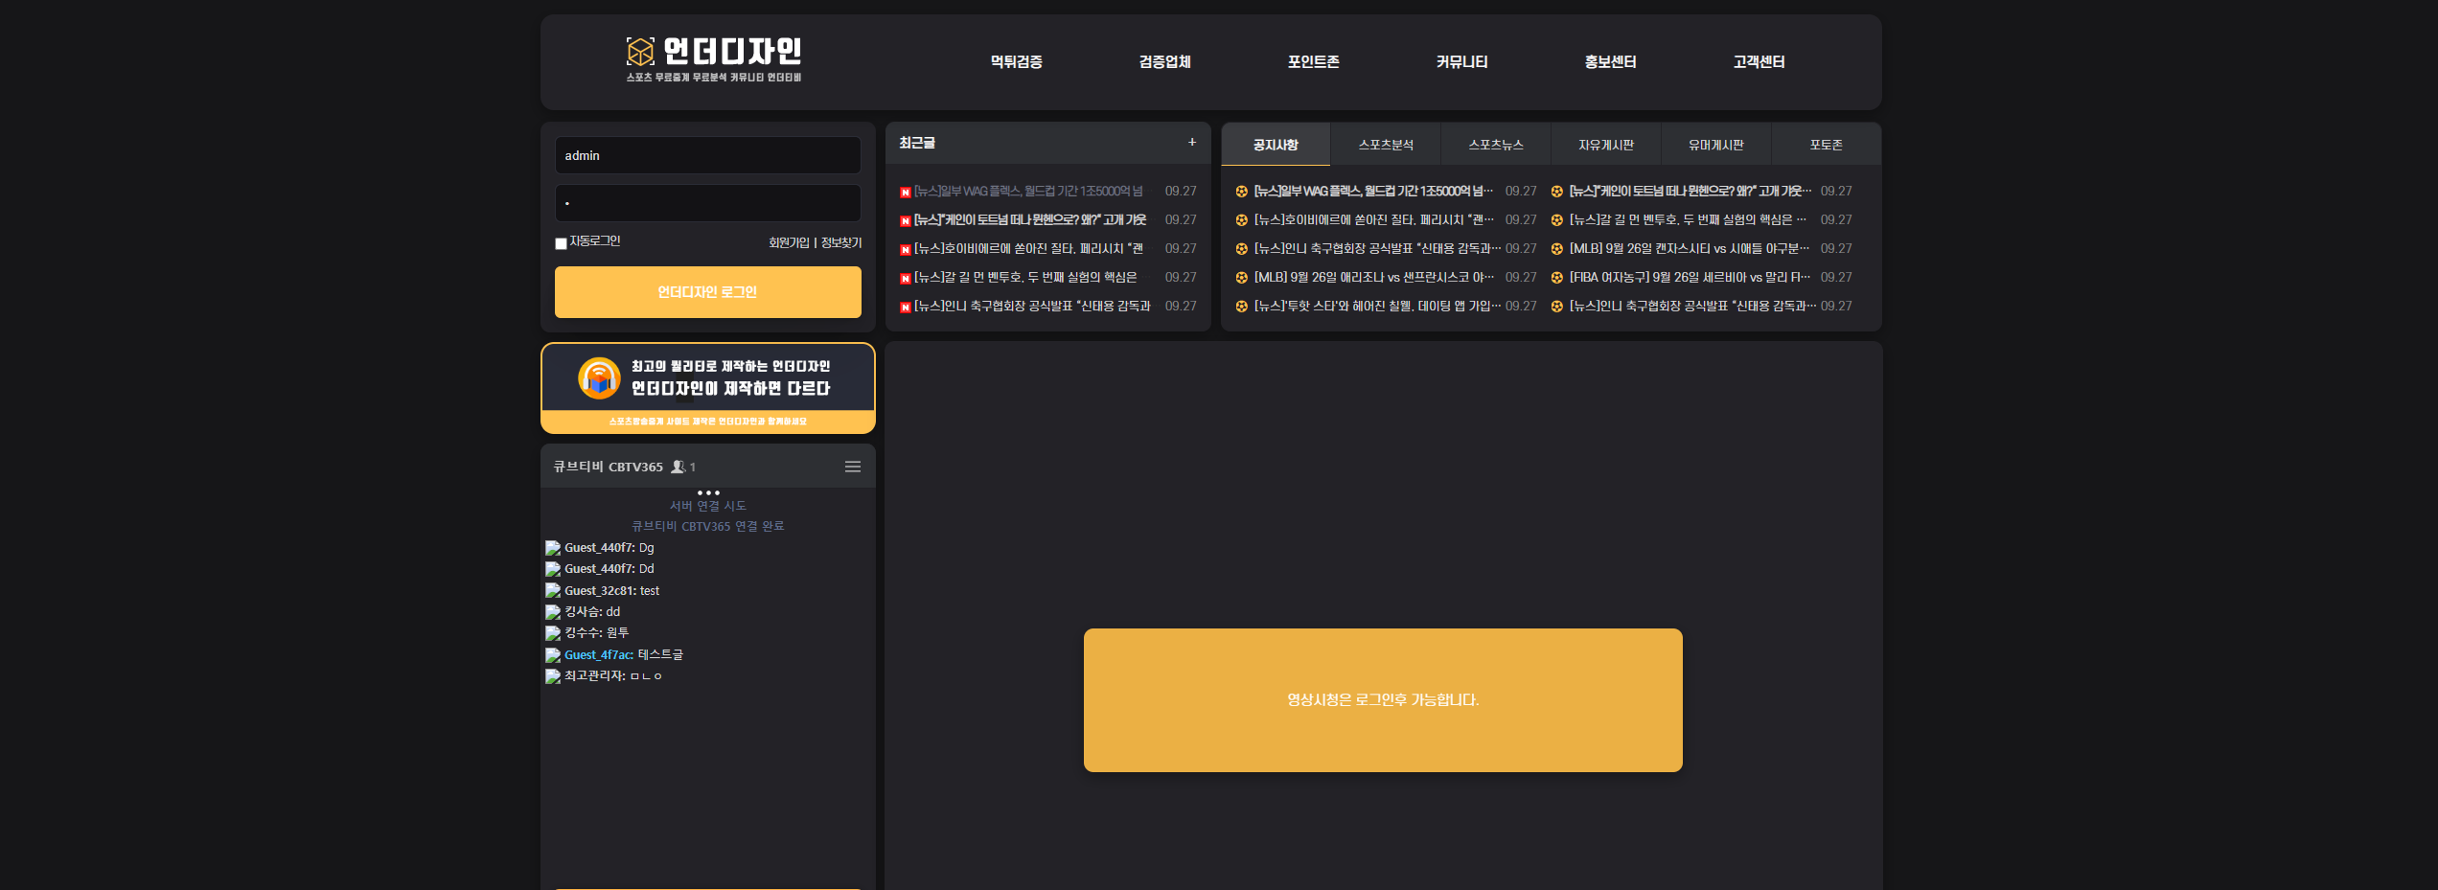2438x890 pixels.
Task: Open the 커뮤니티 menu
Action: [1462, 61]
